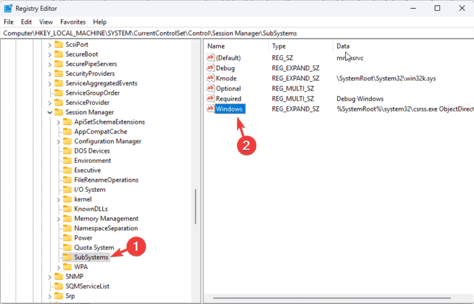474x304 pixels.
Task: Click the string icon beside Optional value
Action: coord(211,88)
